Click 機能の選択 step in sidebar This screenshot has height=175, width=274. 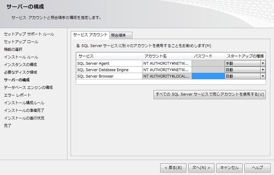coord(13,49)
